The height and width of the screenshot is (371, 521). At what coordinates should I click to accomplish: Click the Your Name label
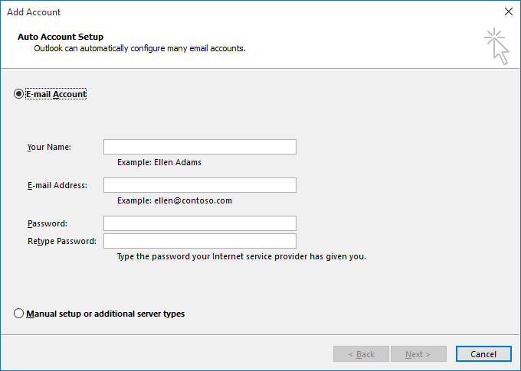coord(49,147)
